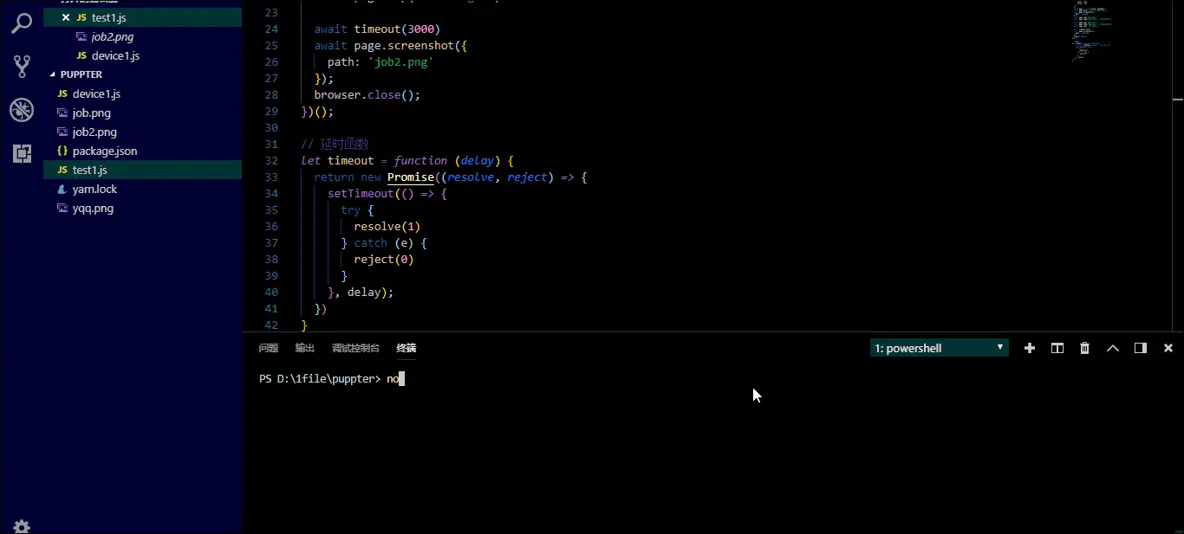Split the terminal

[x=1057, y=348]
